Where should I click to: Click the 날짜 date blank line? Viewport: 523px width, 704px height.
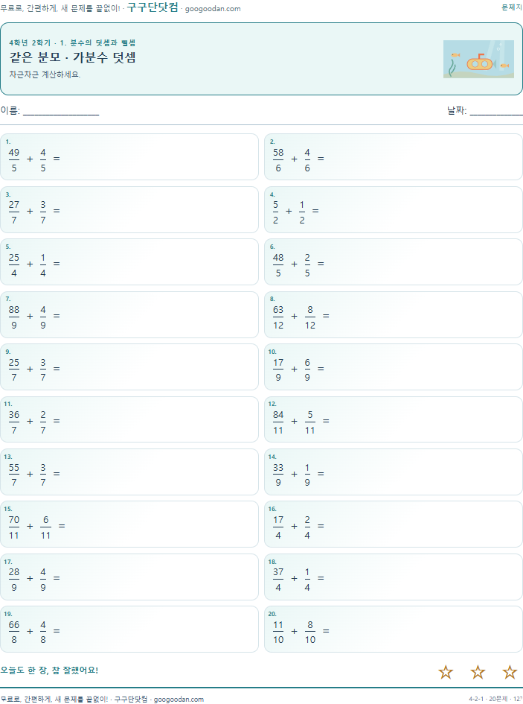click(496, 111)
